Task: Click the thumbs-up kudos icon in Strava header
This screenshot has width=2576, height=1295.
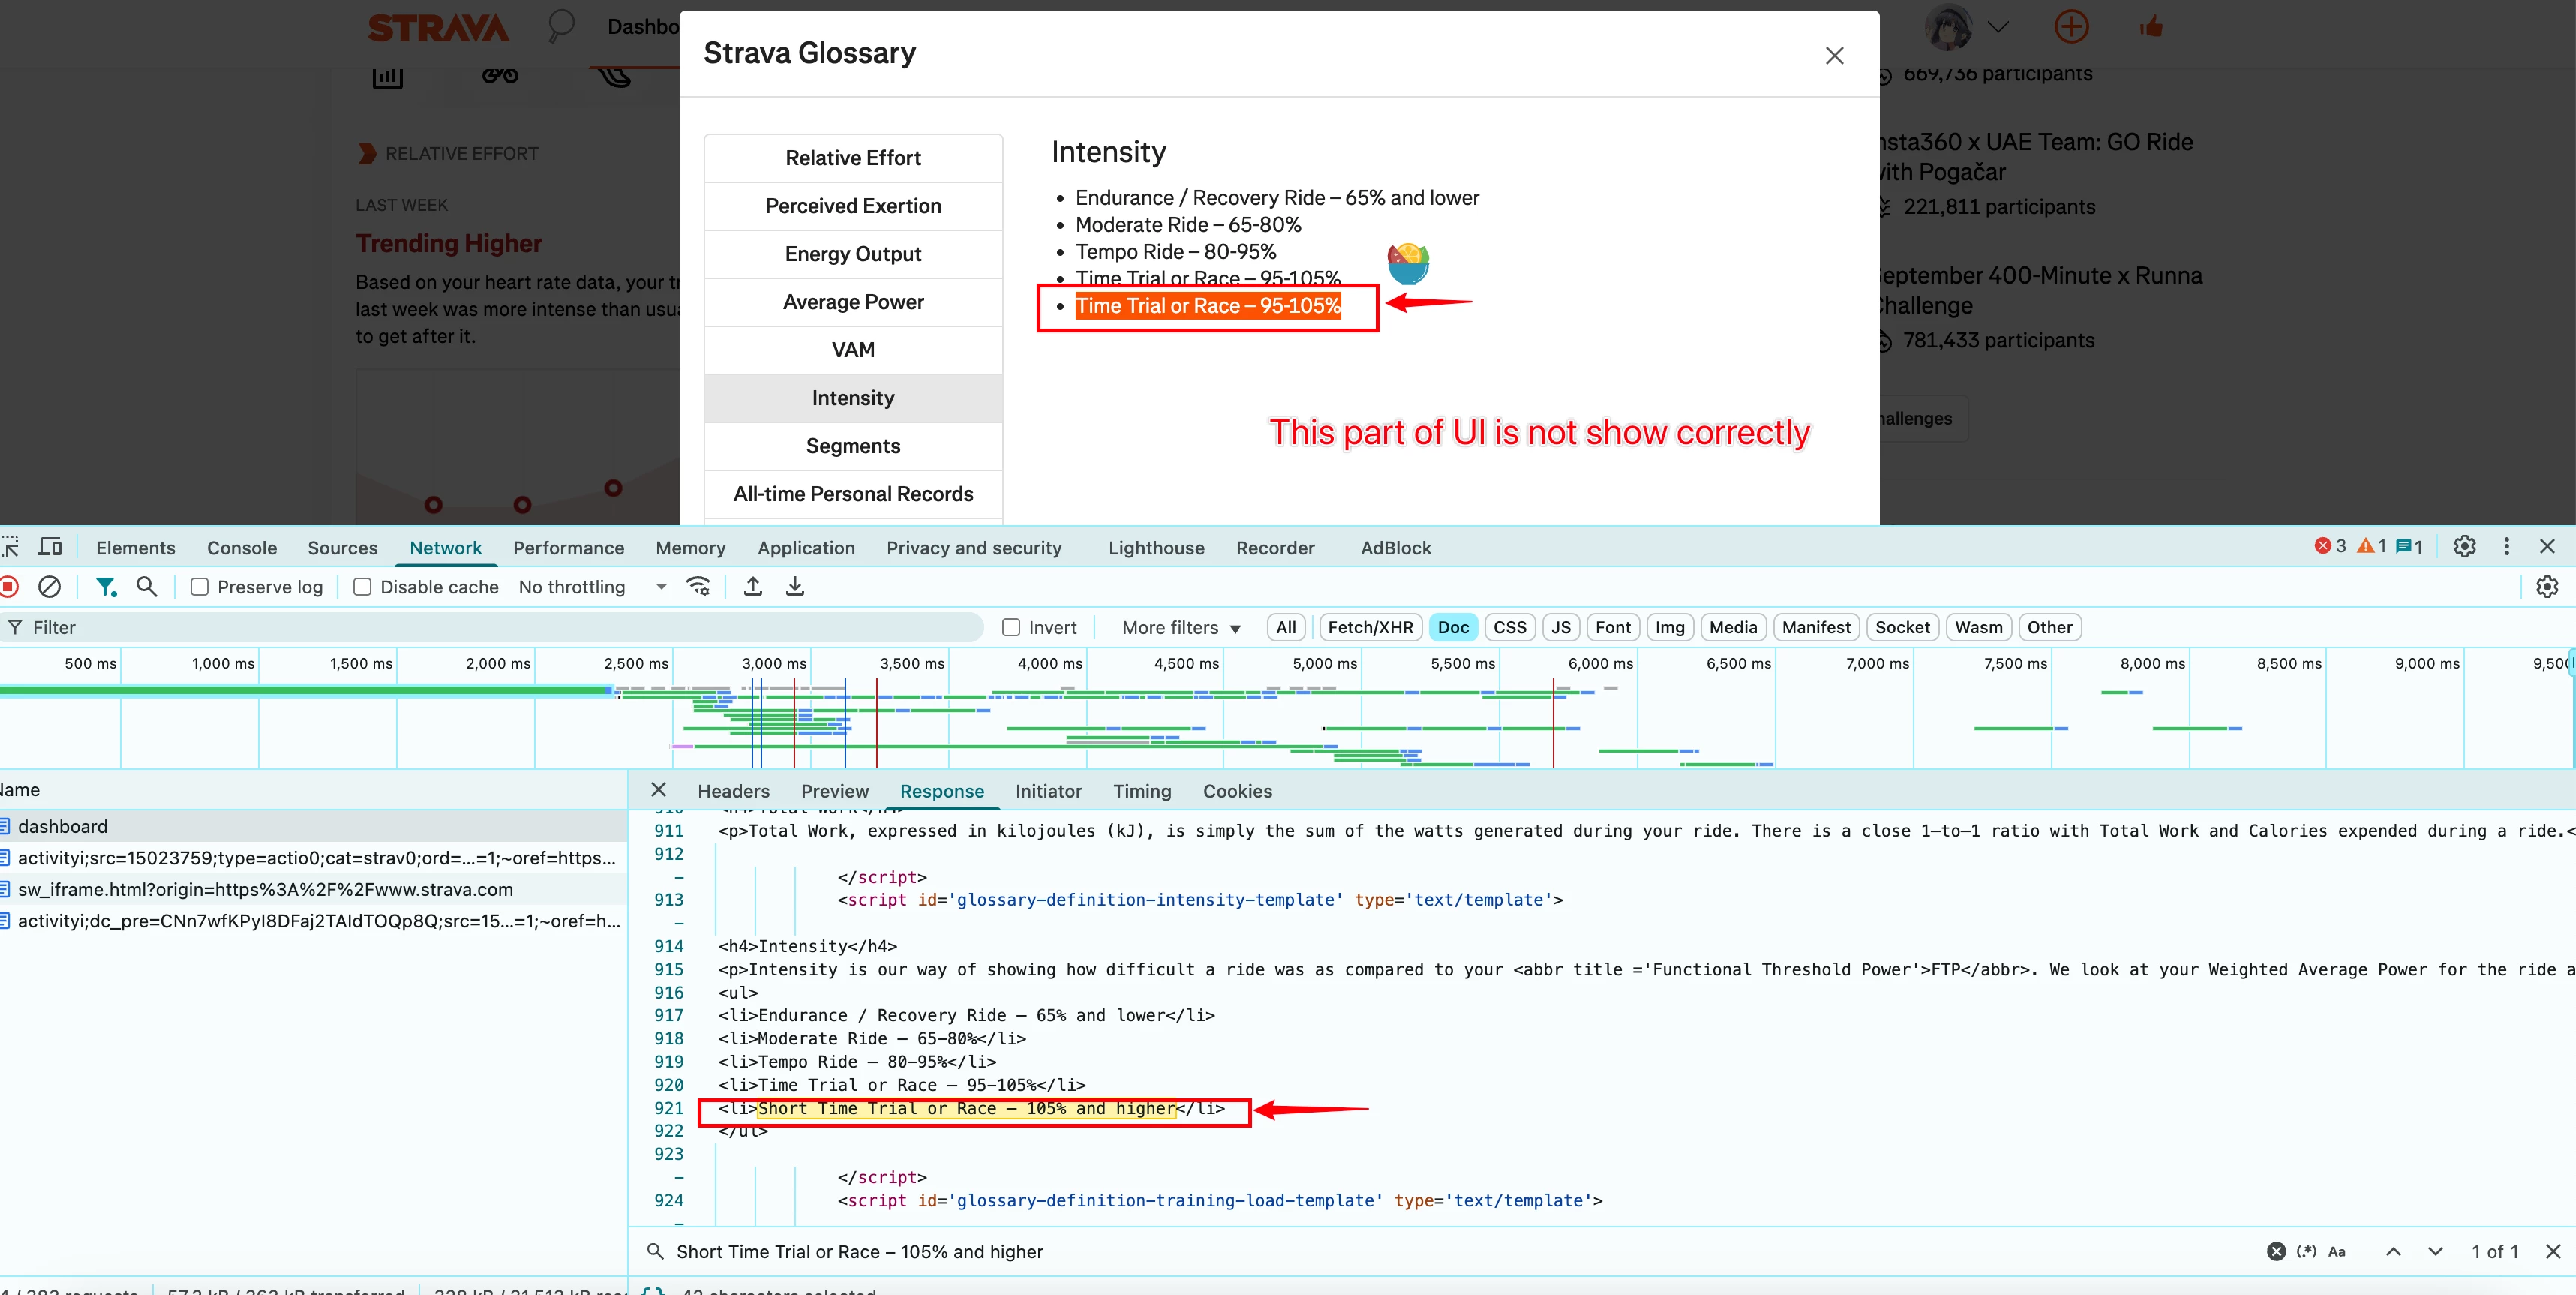Action: [2151, 27]
